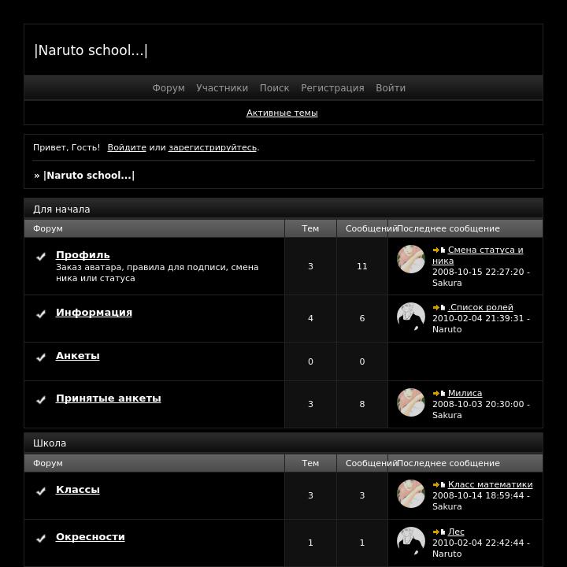567x567 pixels.
Task: Open the Поиск menu item
Action: click(275, 88)
